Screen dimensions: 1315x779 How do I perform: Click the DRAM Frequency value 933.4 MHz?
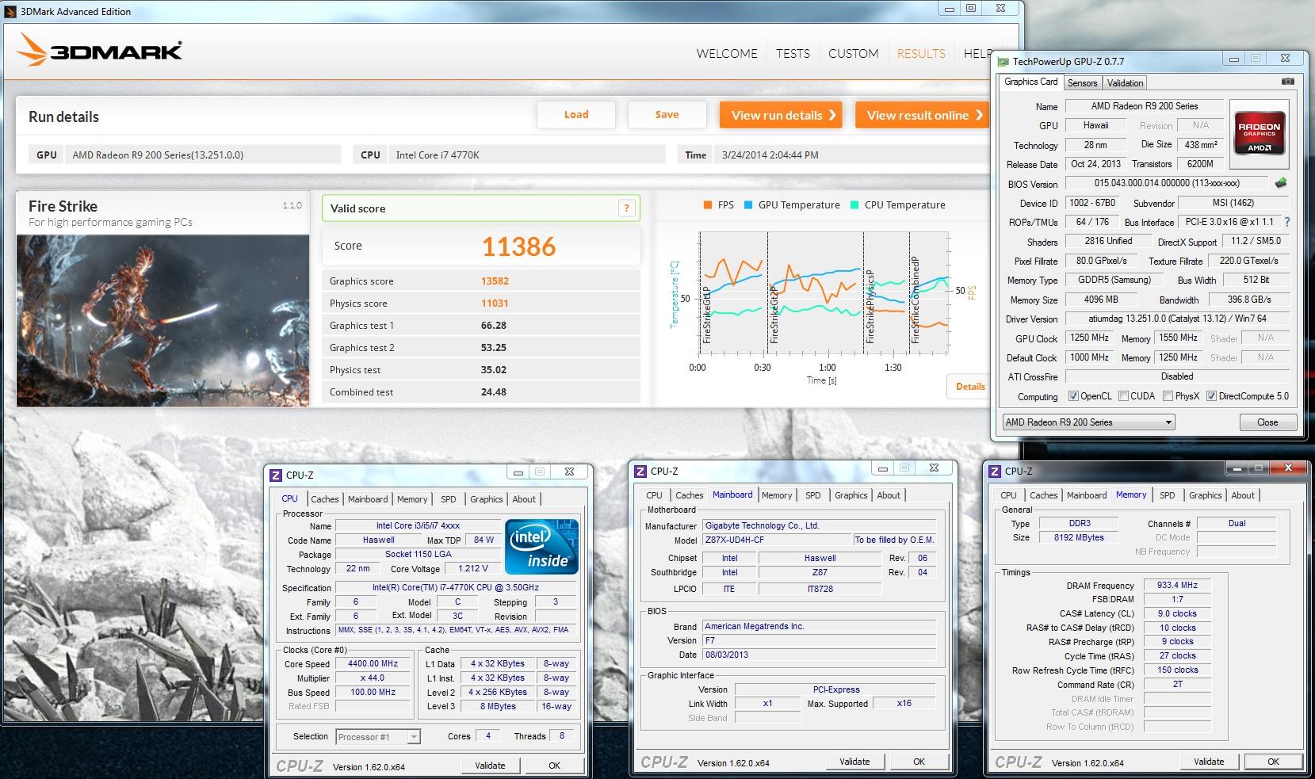tap(1177, 586)
